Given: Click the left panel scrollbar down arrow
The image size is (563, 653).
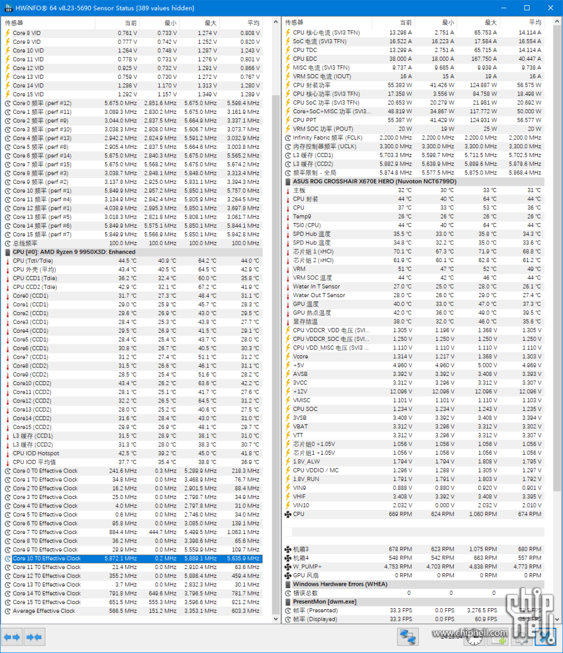Looking at the screenshot, I should coord(275,619).
